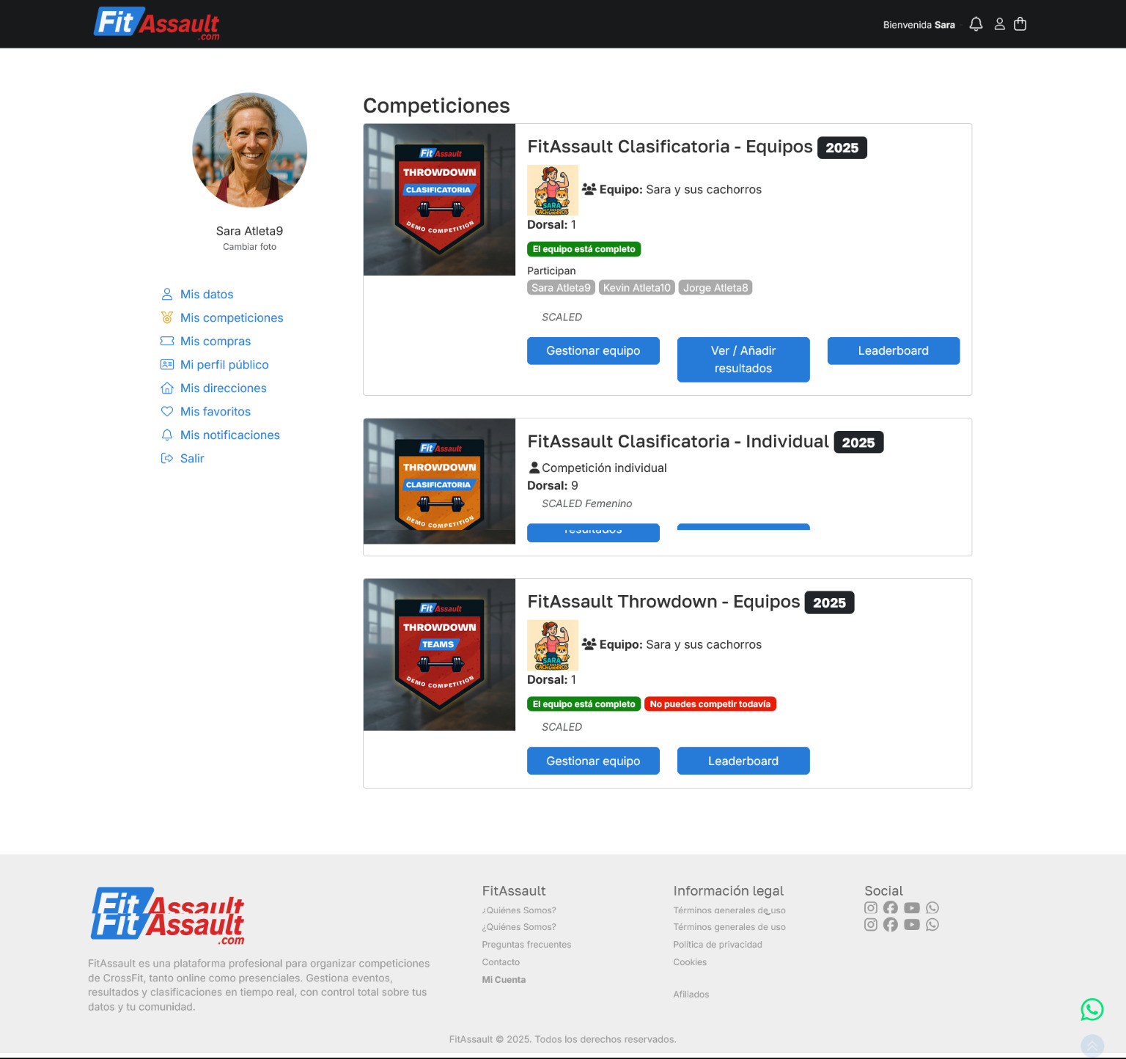Click the footer copyright "FitAssault © 2025" line
Screen dimensions: 1126x1059
(x=563, y=1039)
